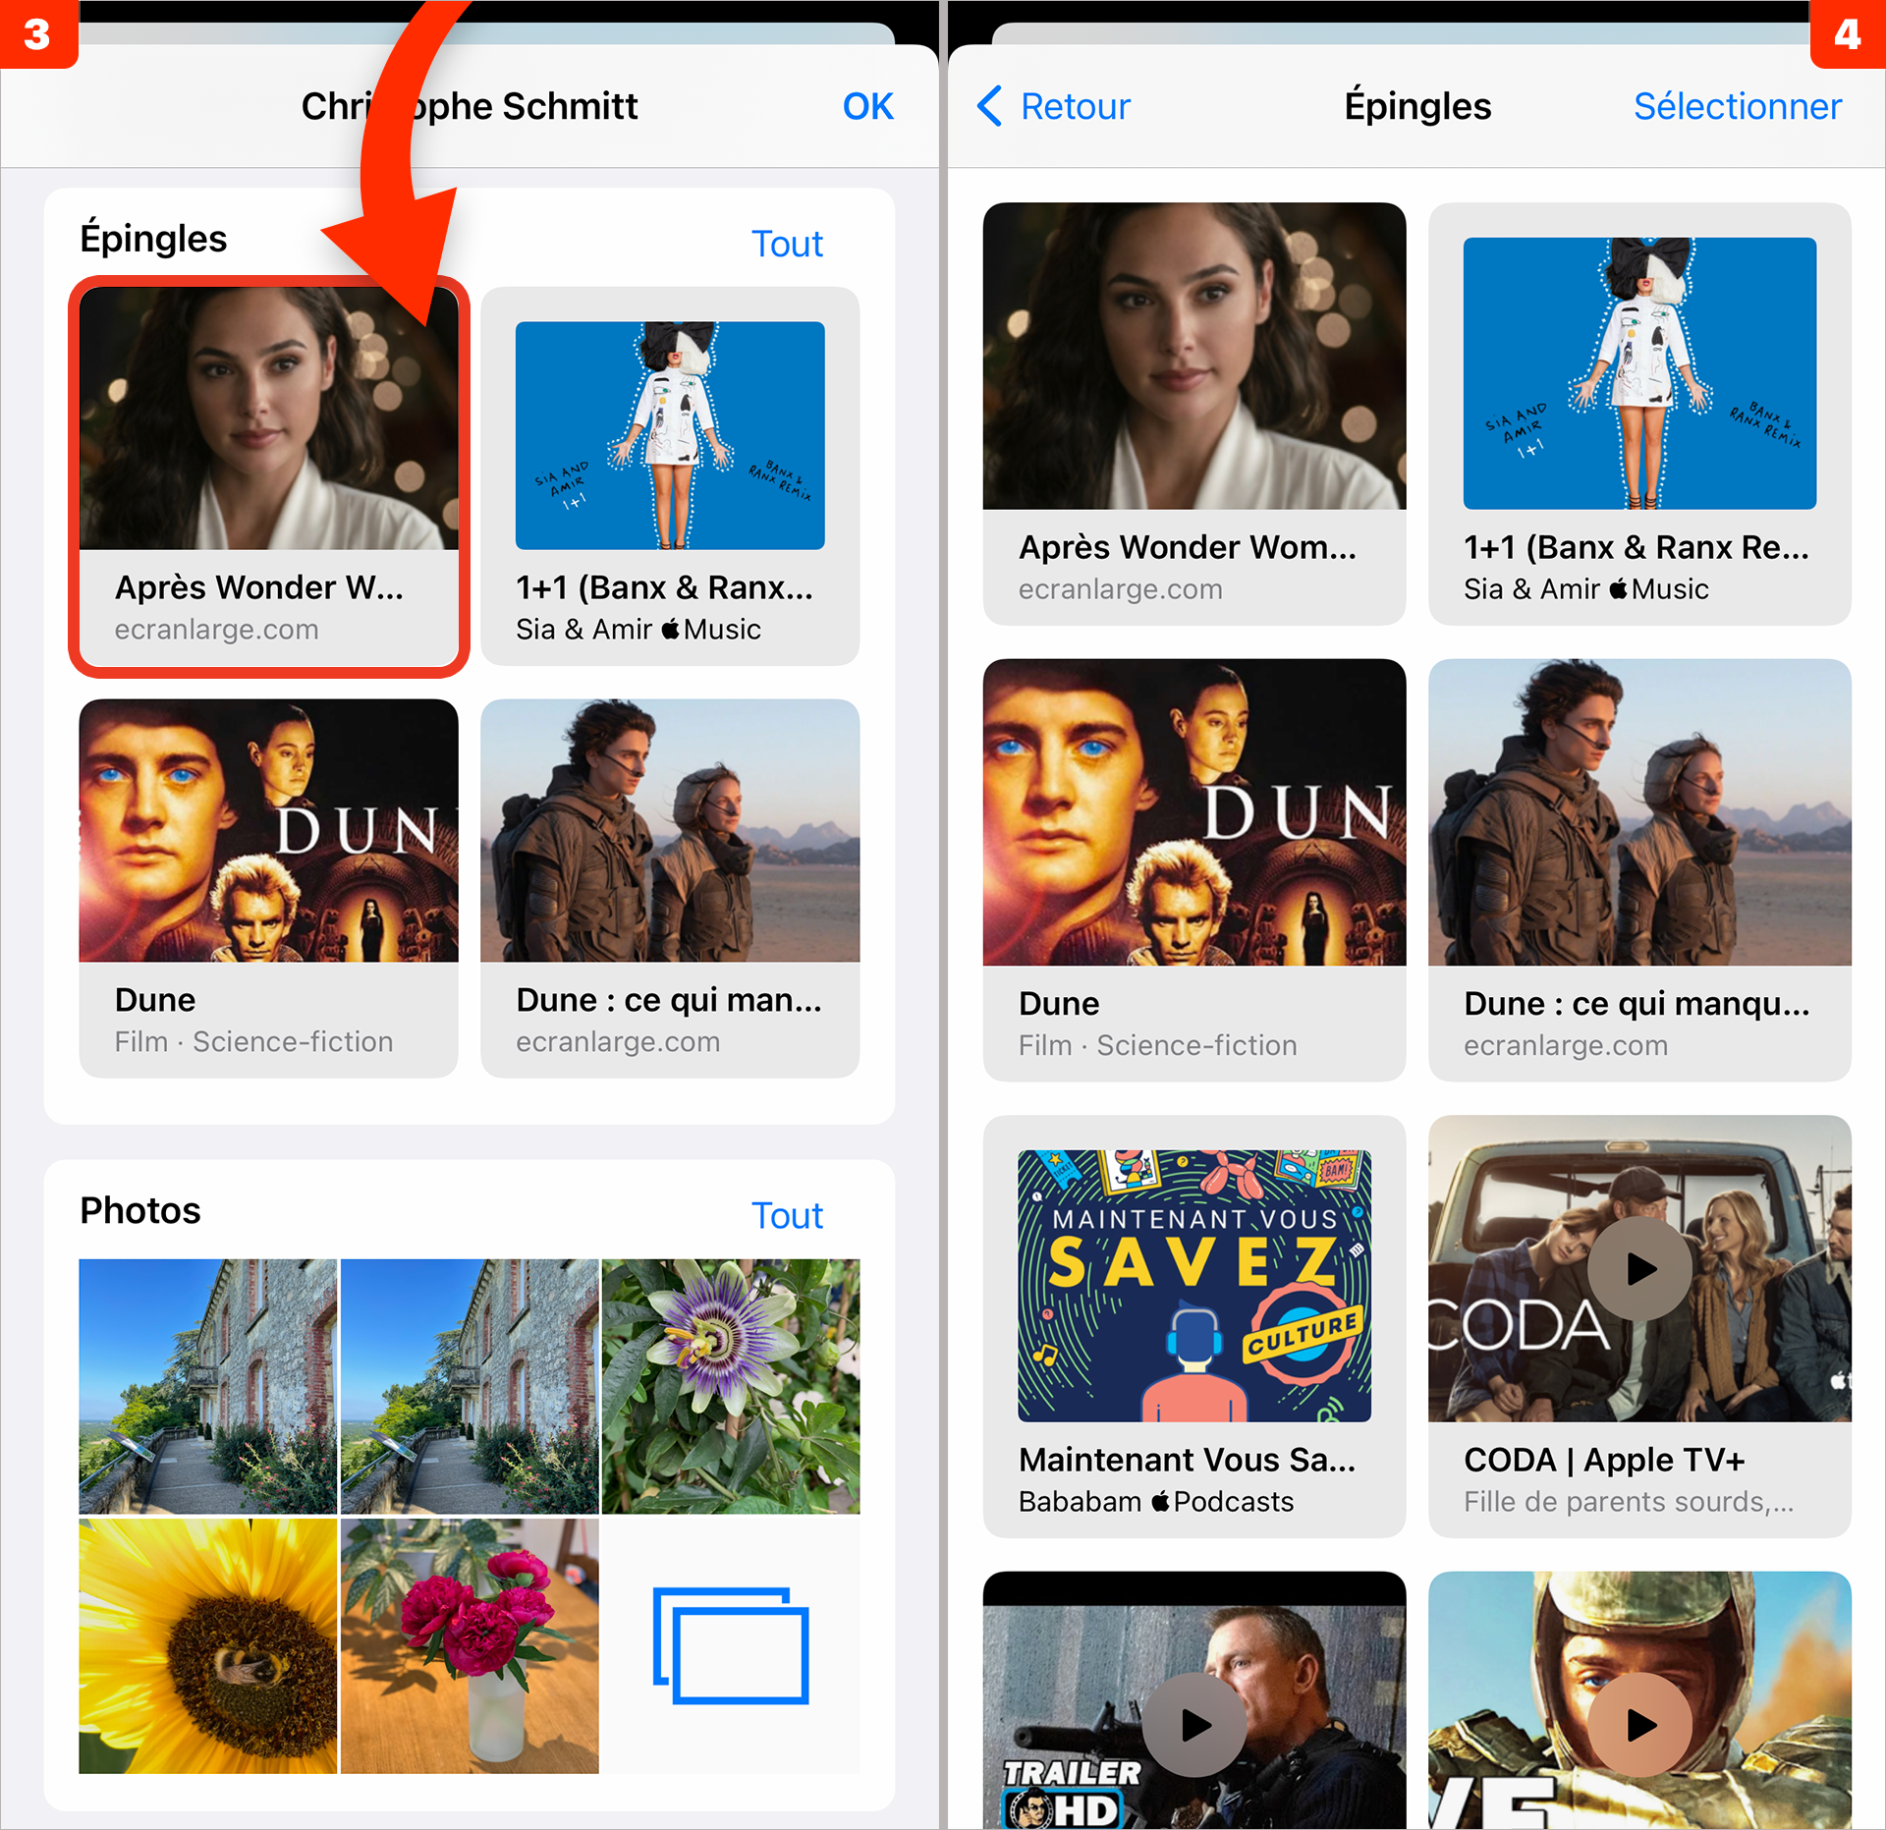Open 1+1 (Banx & Ranx Re... pin in right panel

[1639, 414]
